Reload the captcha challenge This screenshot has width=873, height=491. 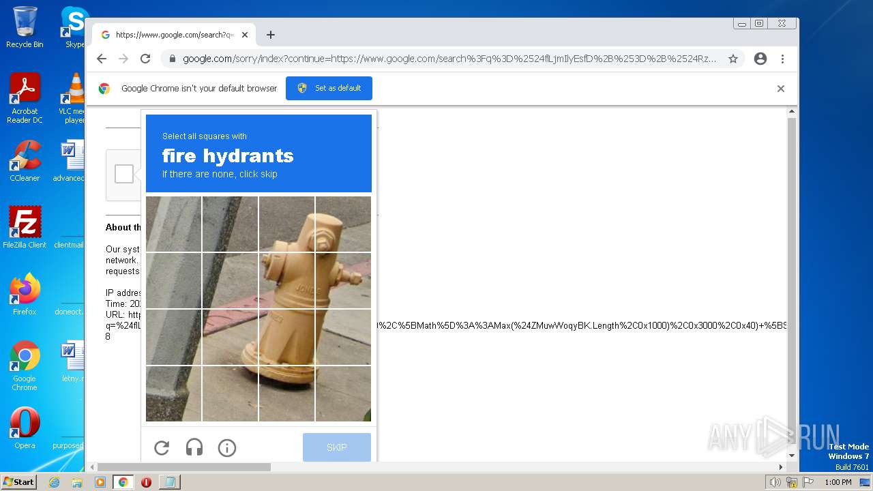tap(162, 447)
